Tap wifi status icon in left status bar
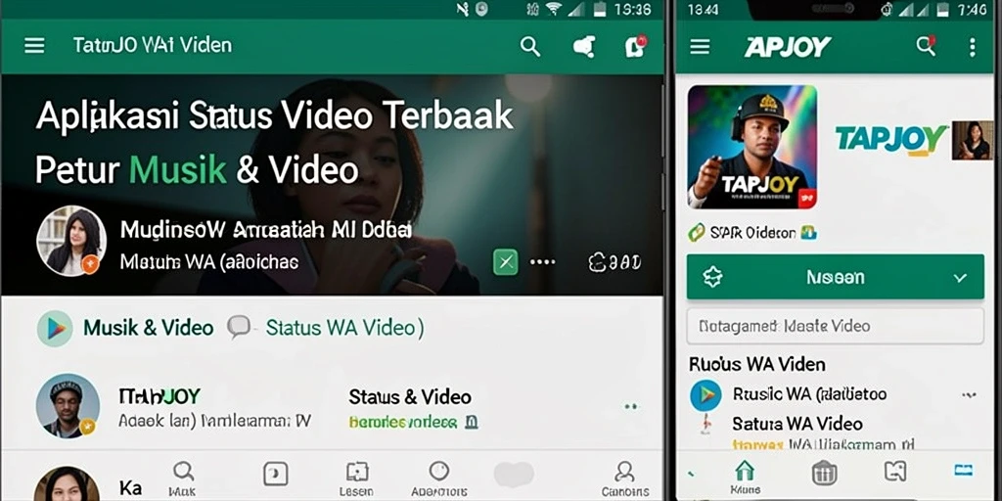 [554, 9]
